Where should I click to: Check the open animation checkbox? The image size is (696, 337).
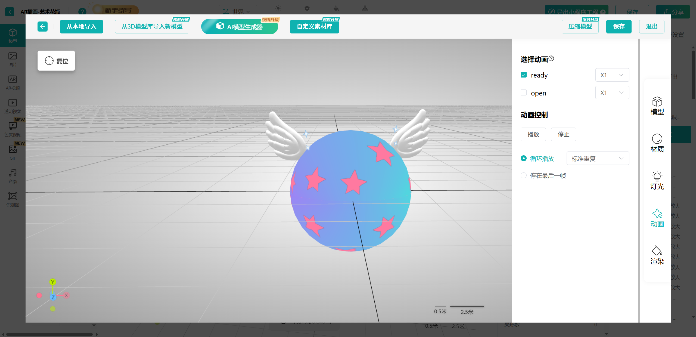524,93
